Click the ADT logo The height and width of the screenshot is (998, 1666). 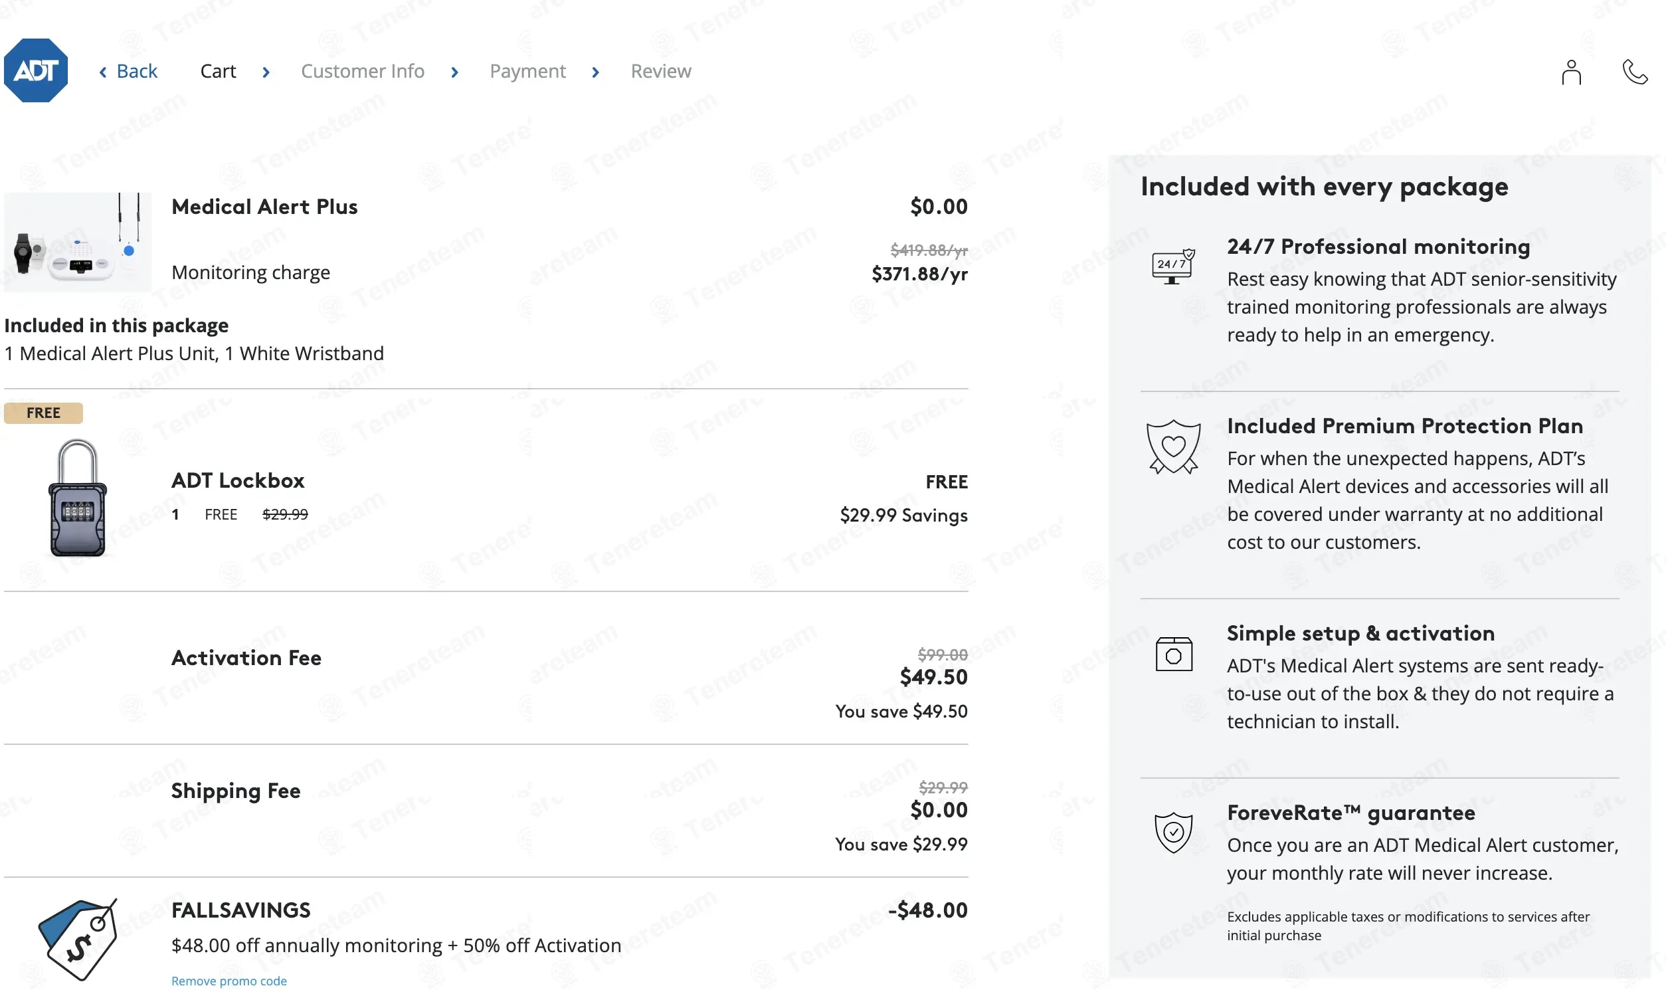pos(36,70)
